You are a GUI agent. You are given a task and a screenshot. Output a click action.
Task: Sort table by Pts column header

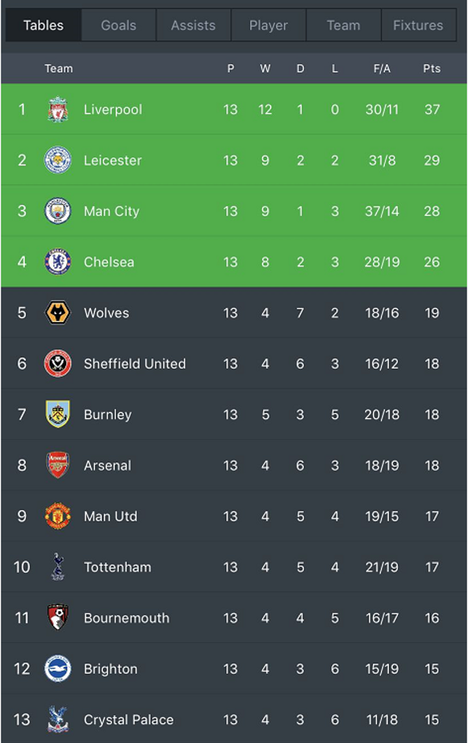pos(432,69)
